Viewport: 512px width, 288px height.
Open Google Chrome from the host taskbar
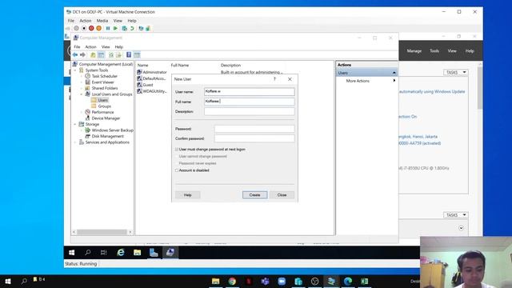232,281
